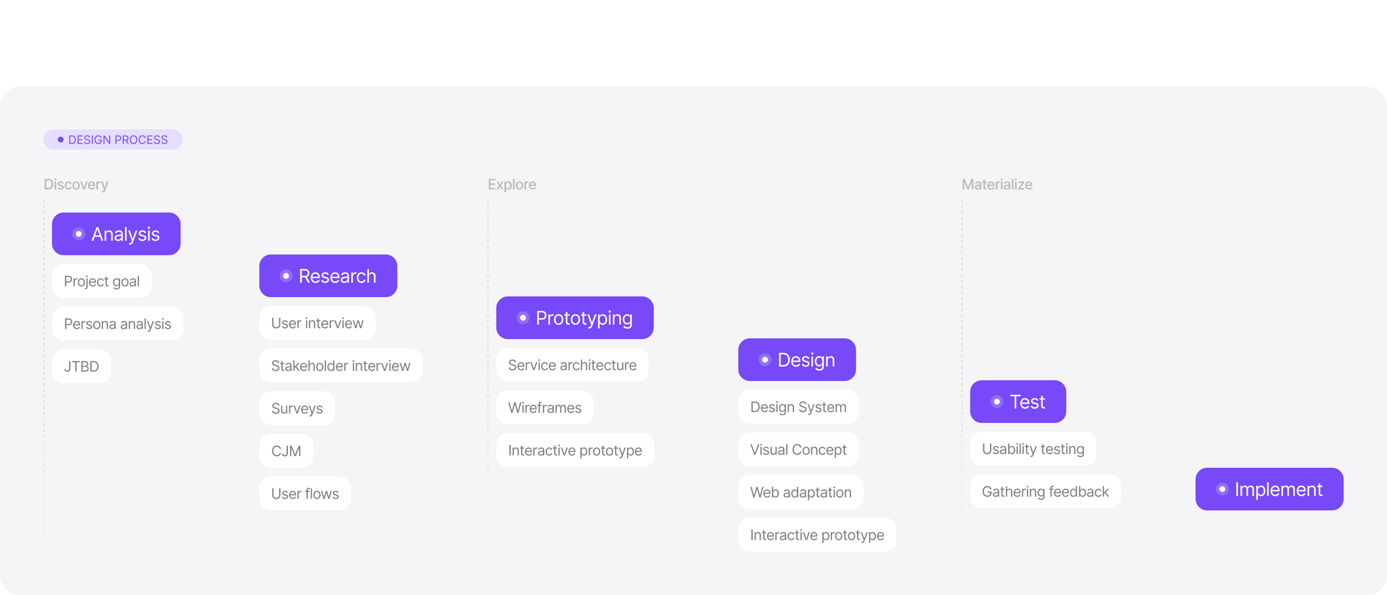Click the Design stage button
Image resolution: width=1387 pixels, height=595 pixels.
(x=796, y=360)
